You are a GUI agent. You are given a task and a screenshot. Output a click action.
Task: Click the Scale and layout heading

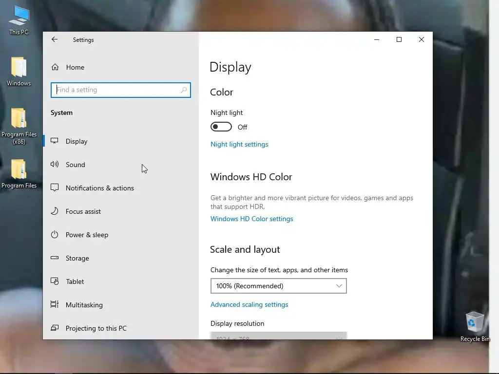tap(245, 250)
